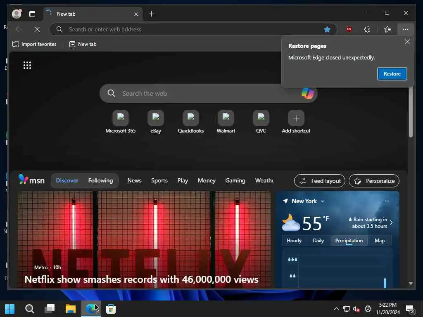Stop loading the page
The width and height of the screenshot is (423, 317).
37,29
